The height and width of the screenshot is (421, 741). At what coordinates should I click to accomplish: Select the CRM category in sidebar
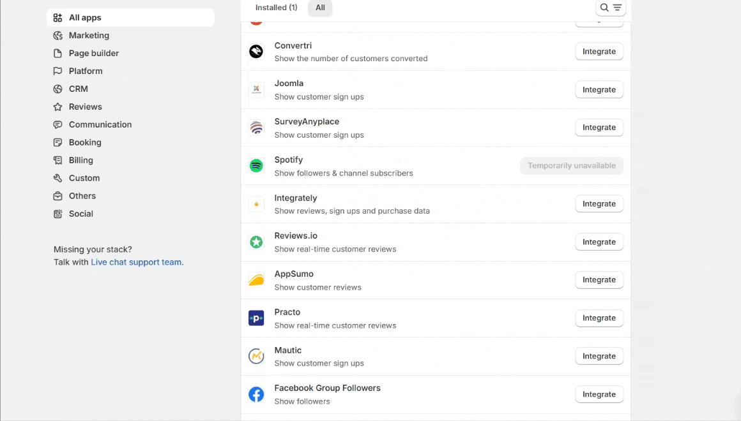tap(78, 89)
